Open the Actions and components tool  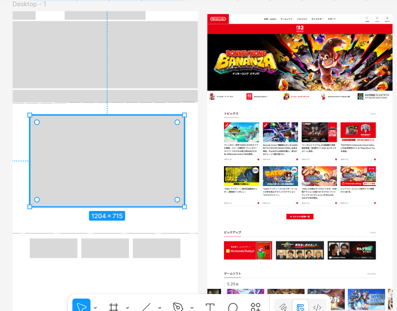pos(256,306)
